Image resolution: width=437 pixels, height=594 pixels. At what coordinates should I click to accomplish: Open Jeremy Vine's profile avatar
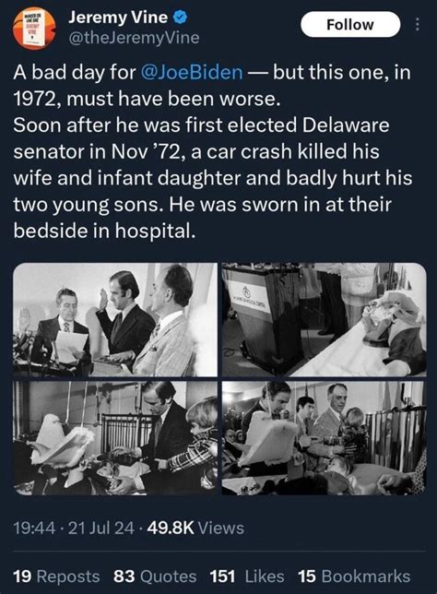click(34, 29)
